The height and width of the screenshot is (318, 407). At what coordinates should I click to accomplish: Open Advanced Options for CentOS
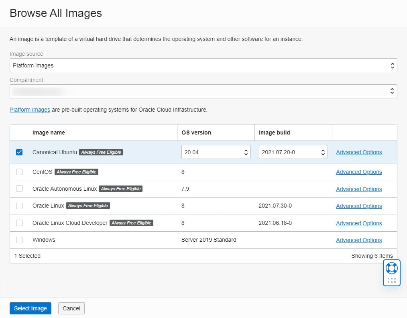(x=359, y=172)
